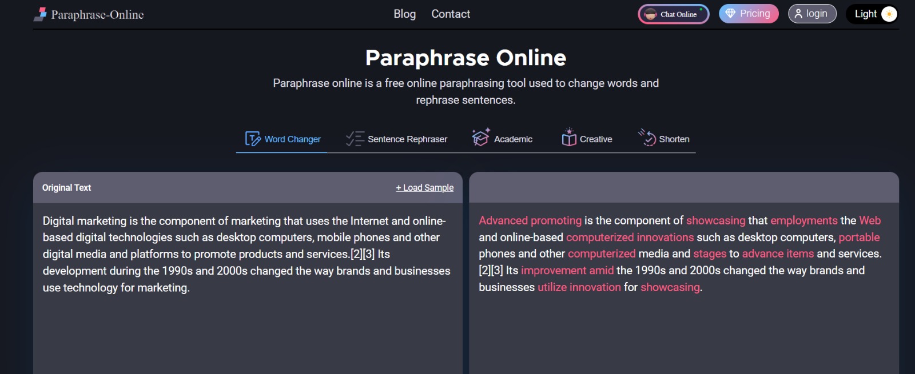Click the Word Changer pencil icon

(253, 139)
